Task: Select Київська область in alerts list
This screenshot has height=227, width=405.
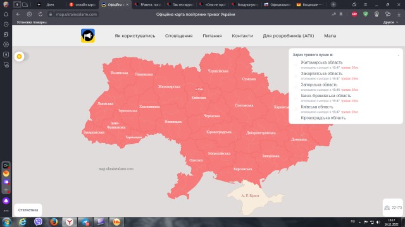Action: [317, 107]
